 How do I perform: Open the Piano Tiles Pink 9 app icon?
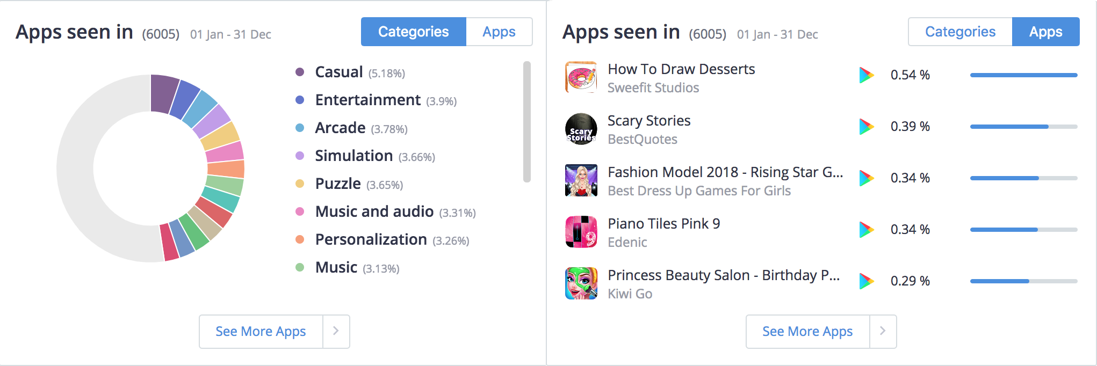(581, 232)
